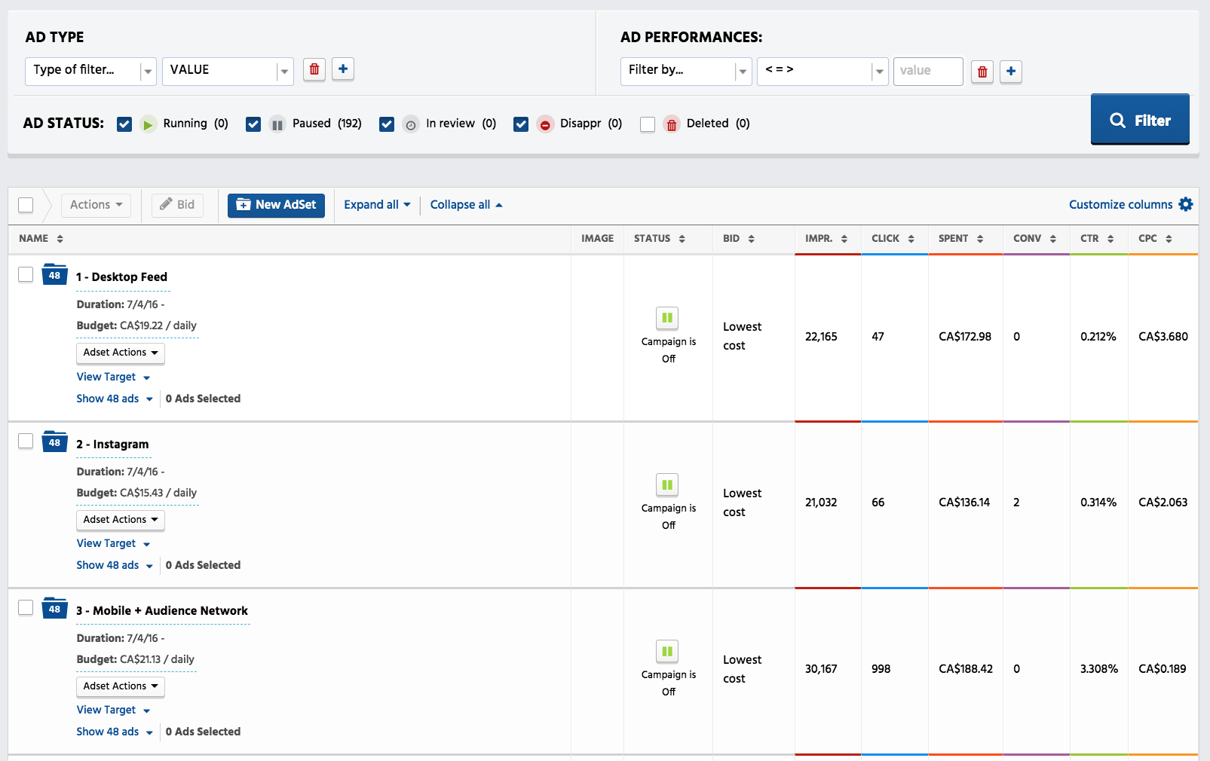This screenshot has height=761, width=1210.
Task: Click the In review clock icon
Action: (x=411, y=124)
